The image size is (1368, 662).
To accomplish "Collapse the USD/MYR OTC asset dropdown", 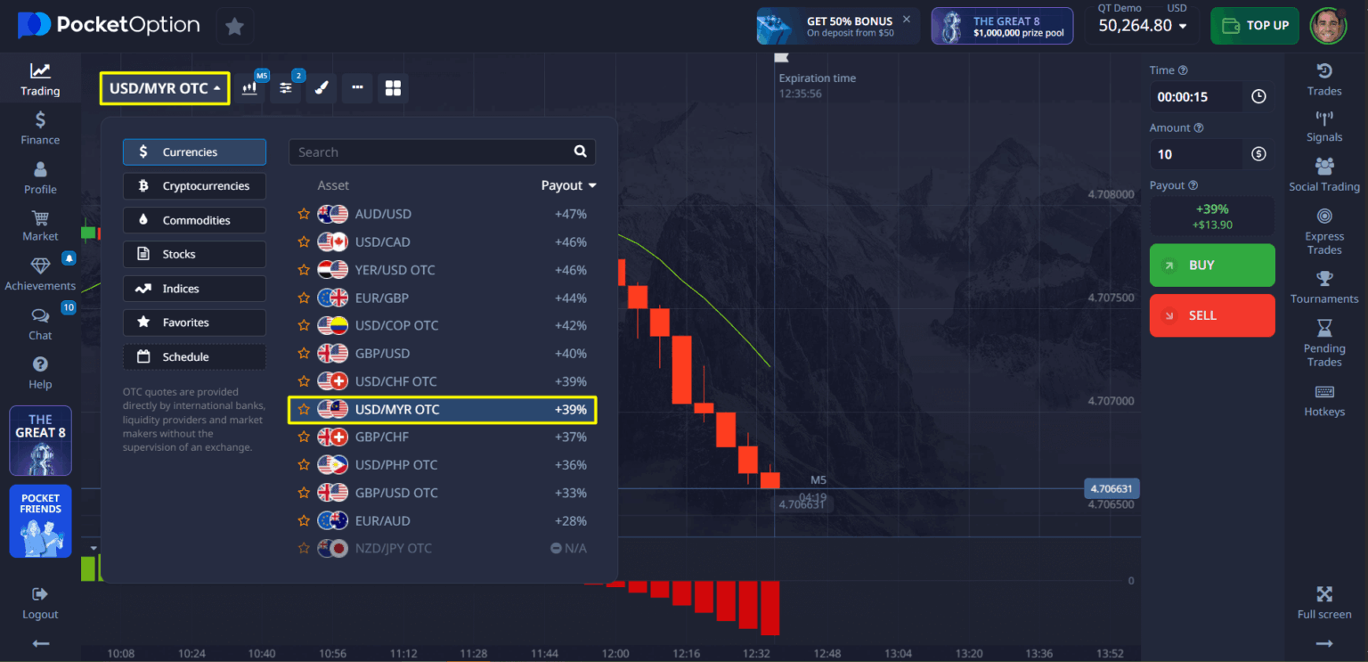I will 164,87.
